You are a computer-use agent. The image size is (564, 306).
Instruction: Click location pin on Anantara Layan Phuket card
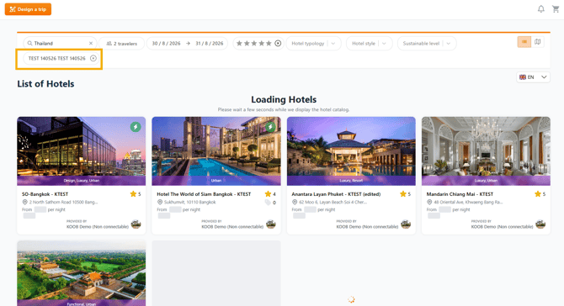coord(295,203)
